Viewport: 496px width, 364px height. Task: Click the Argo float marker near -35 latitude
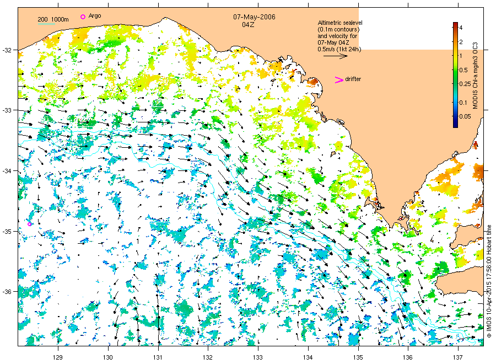[x=30, y=224]
